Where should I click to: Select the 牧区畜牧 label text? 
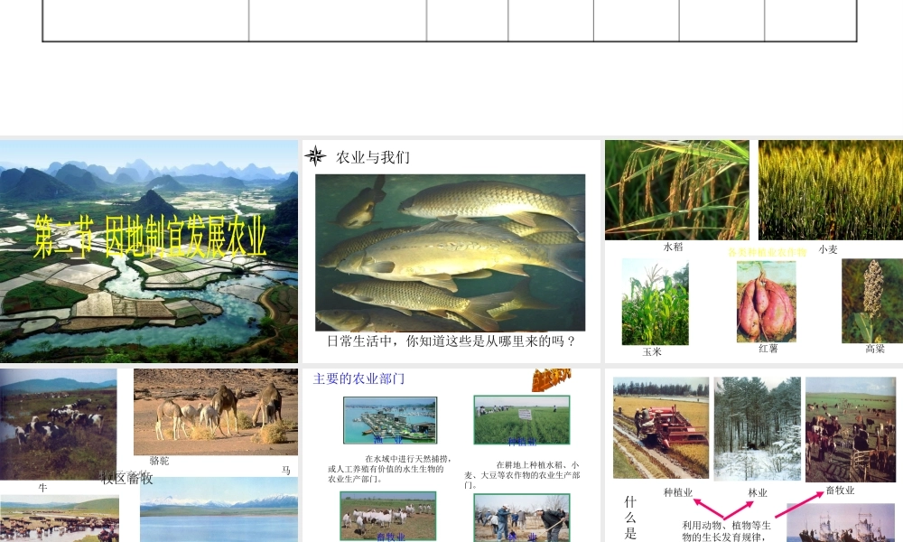(x=126, y=479)
